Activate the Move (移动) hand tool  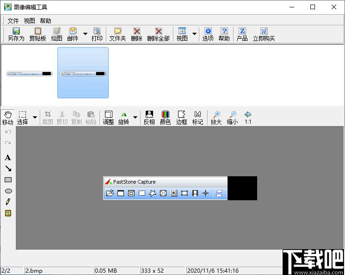pyautogui.click(x=8, y=118)
